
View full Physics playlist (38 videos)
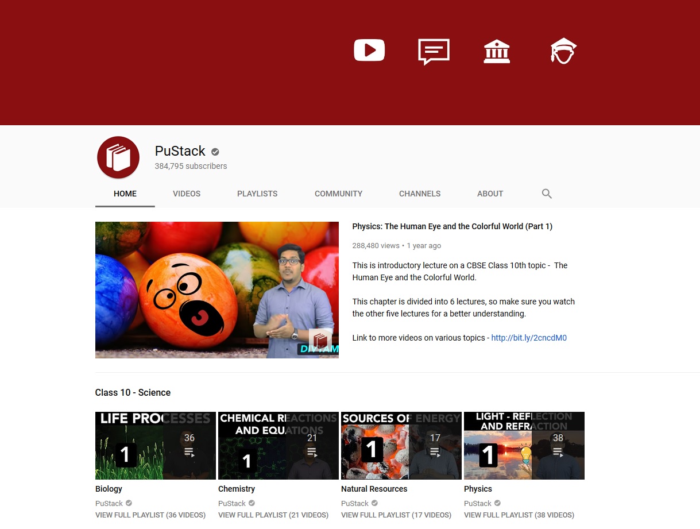click(x=519, y=515)
